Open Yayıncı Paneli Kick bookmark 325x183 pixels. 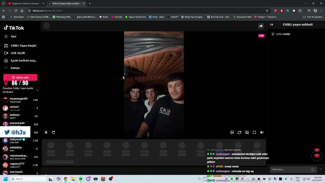[136, 17]
